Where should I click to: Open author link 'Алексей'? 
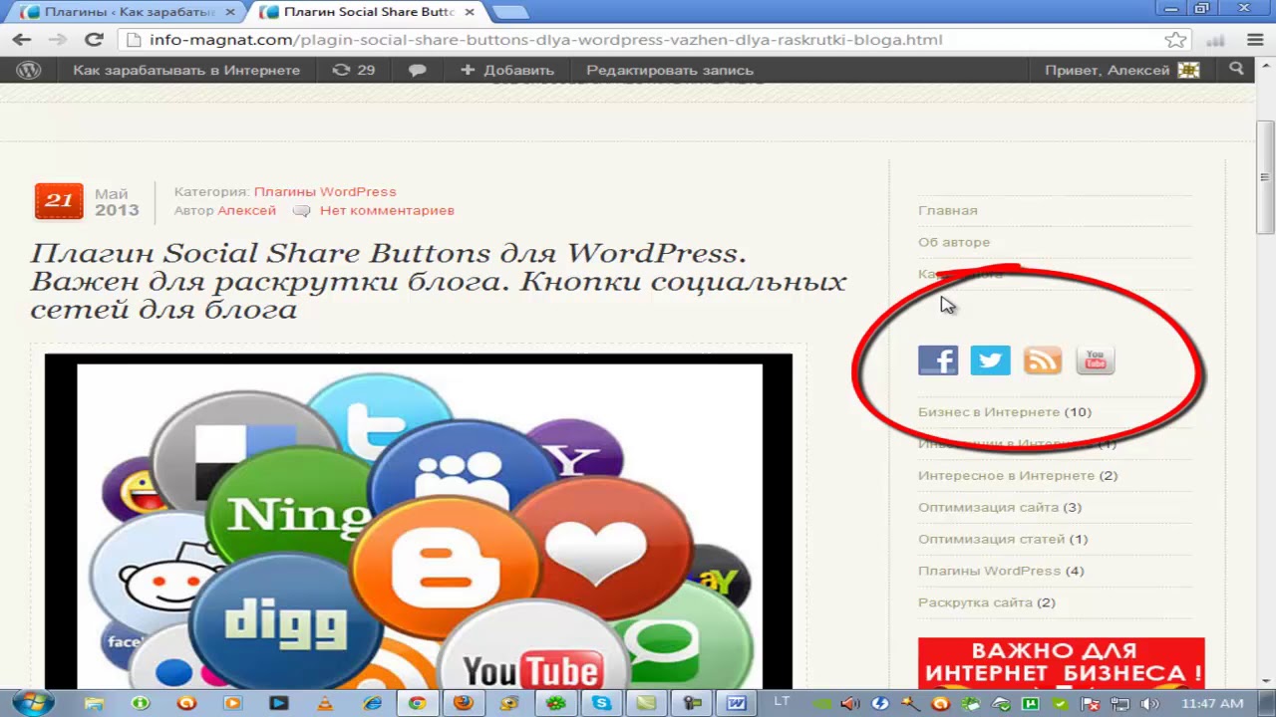(x=247, y=210)
